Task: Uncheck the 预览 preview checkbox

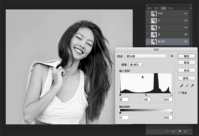Action: 180,93
